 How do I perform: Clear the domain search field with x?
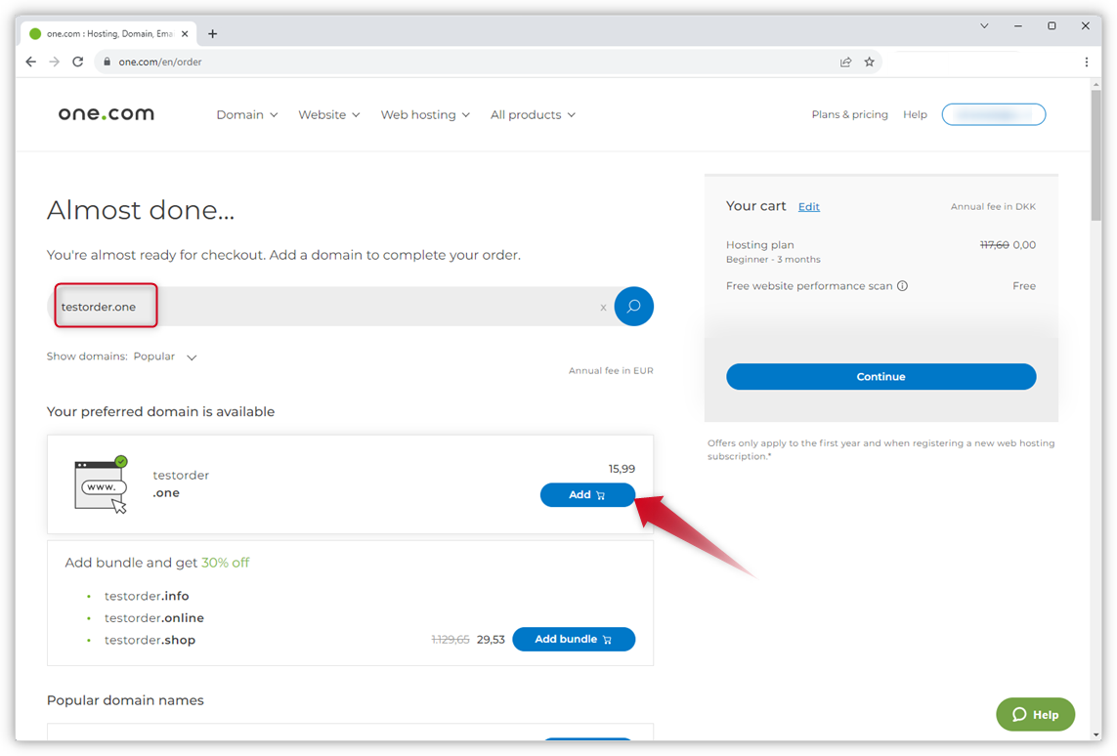tap(603, 308)
